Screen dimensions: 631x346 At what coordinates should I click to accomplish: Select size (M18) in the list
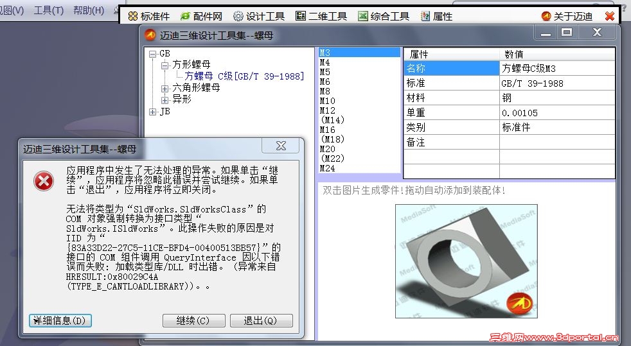click(359, 139)
